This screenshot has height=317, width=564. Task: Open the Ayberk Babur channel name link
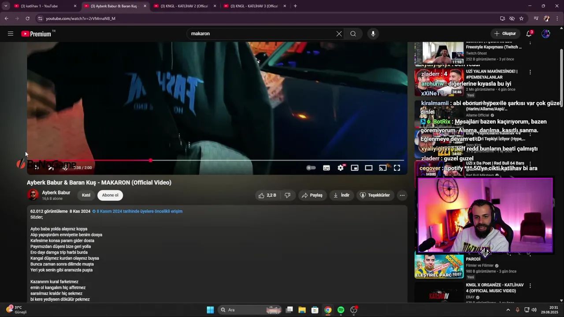click(56, 192)
